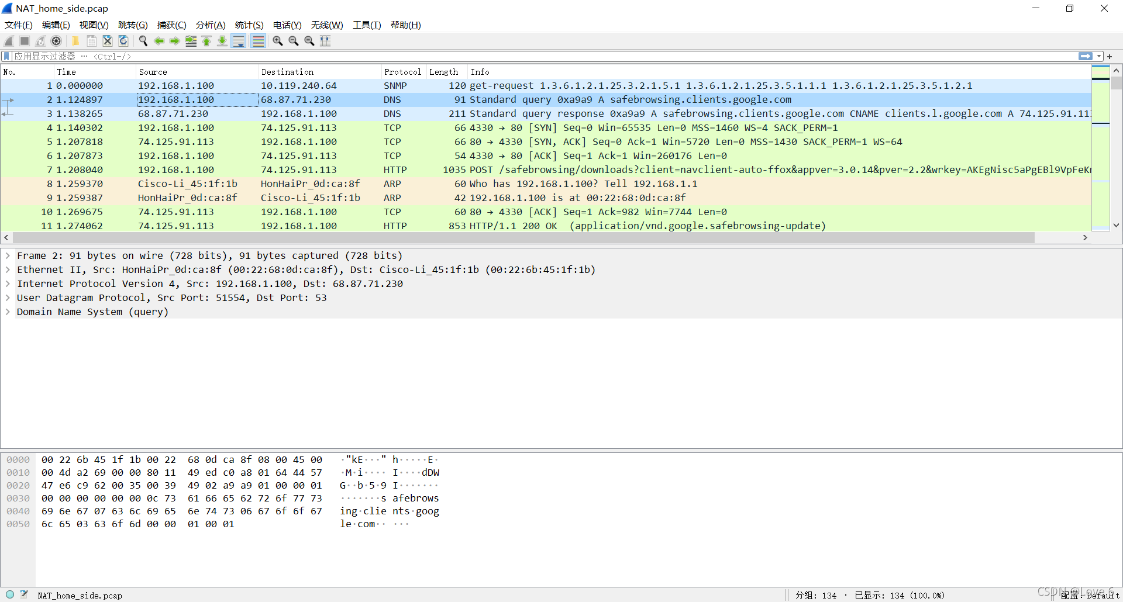Image resolution: width=1123 pixels, height=602 pixels.
Task: Go to a specified packet
Action: click(x=191, y=41)
